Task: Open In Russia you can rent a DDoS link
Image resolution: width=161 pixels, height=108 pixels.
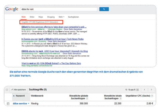Action: click(x=52, y=39)
